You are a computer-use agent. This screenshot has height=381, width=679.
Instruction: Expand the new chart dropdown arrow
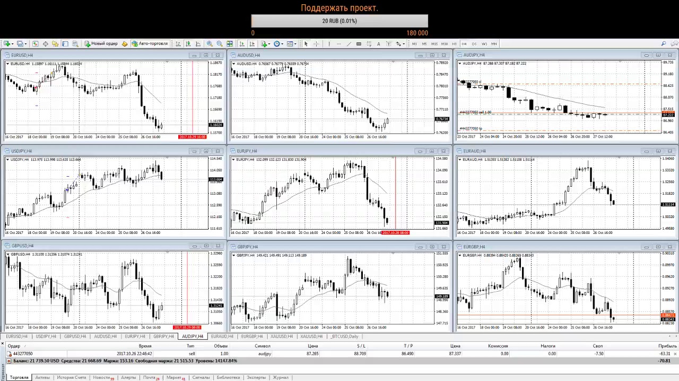13,43
